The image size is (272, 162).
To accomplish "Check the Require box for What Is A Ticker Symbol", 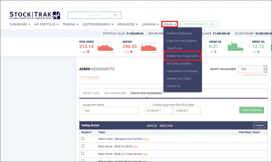I will [83, 154].
